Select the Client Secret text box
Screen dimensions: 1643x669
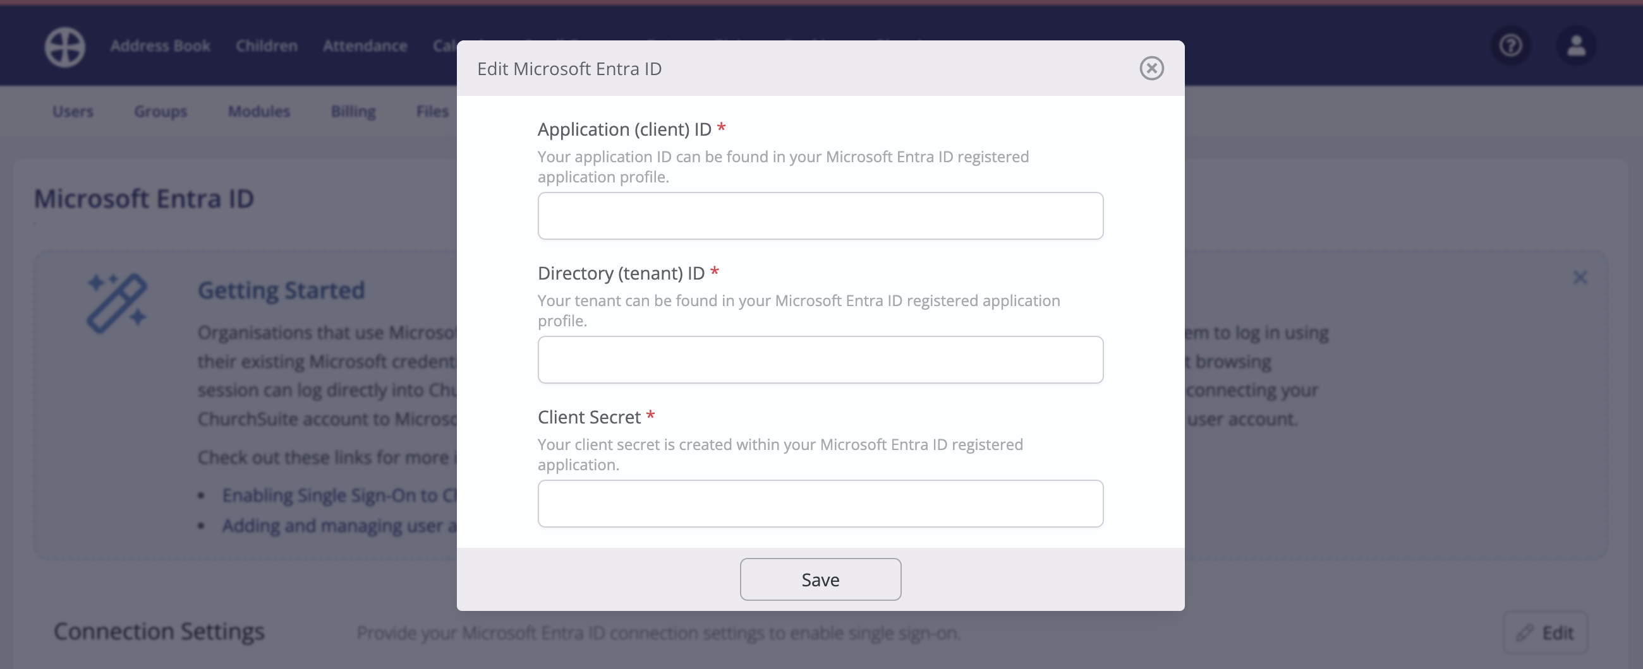(820, 504)
